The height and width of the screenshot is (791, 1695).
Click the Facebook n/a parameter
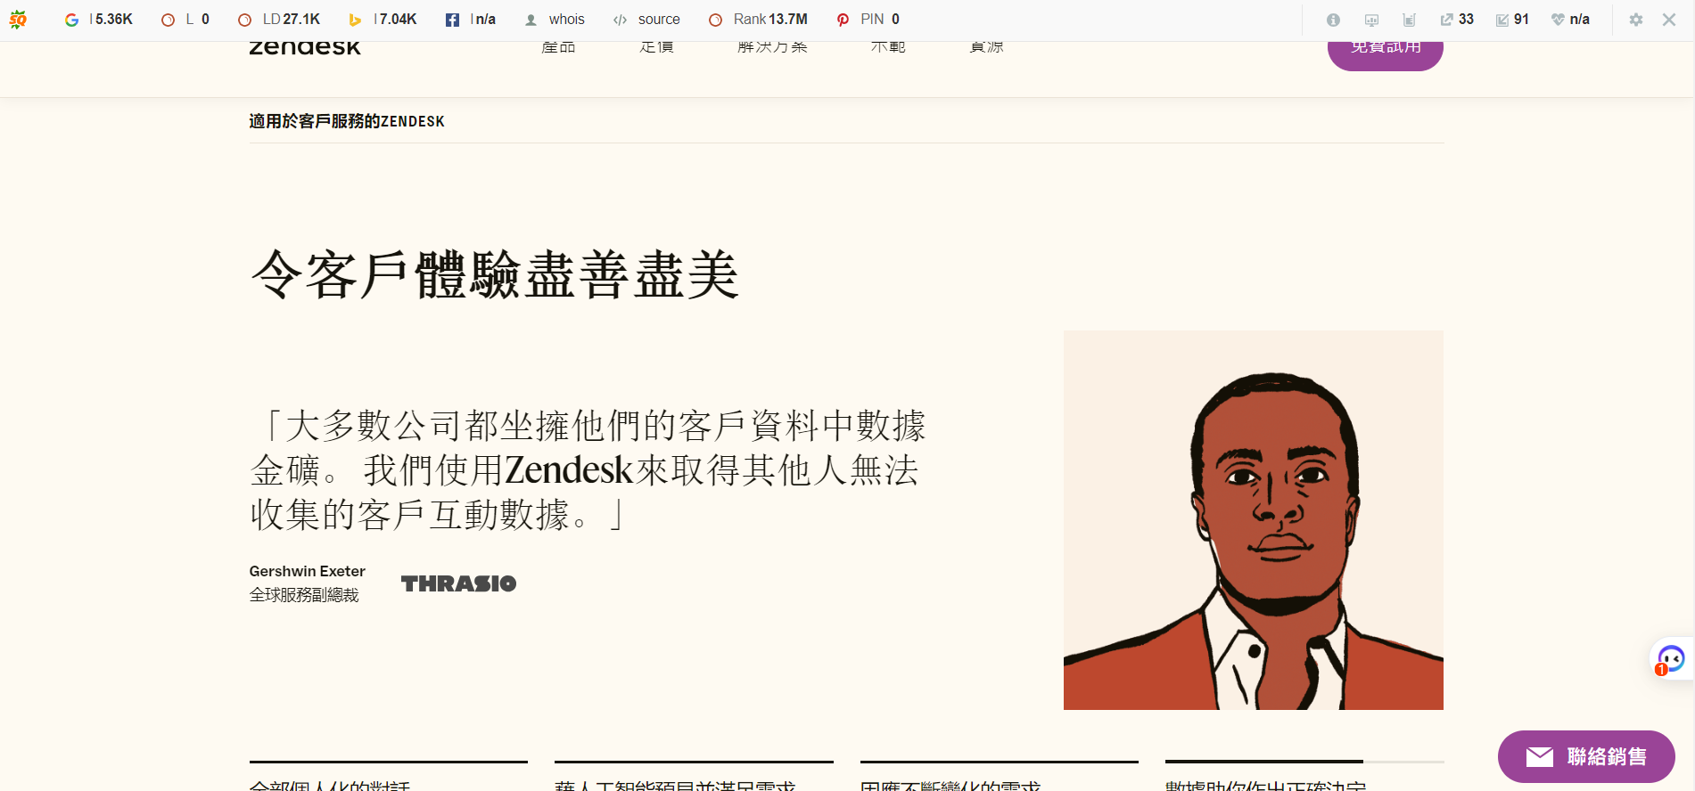click(x=471, y=20)
